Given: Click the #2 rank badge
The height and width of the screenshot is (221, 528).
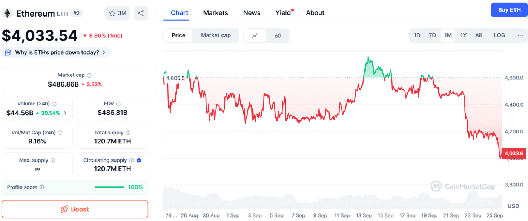Looking at the screenshot, I should point(77,14).
